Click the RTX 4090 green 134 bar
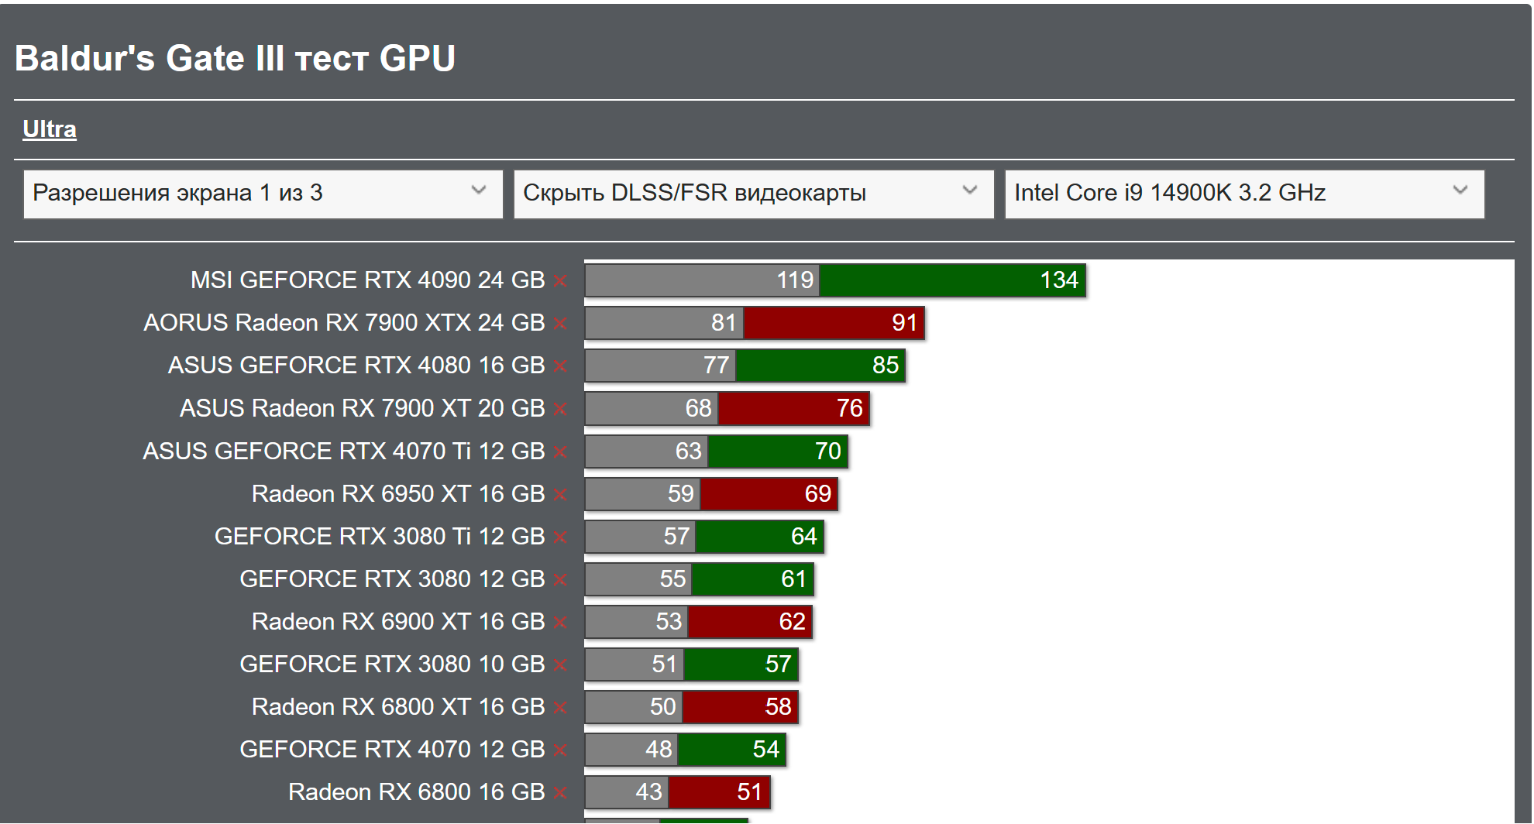The image size is (1534, 824). 952,280
